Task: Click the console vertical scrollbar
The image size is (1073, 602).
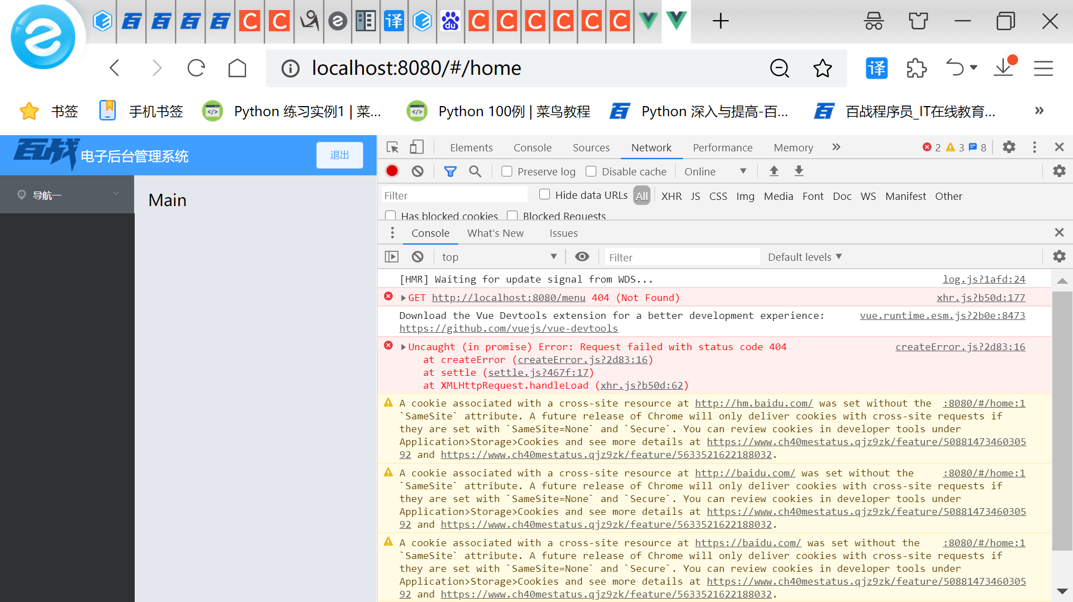Action: [1062, 421]
